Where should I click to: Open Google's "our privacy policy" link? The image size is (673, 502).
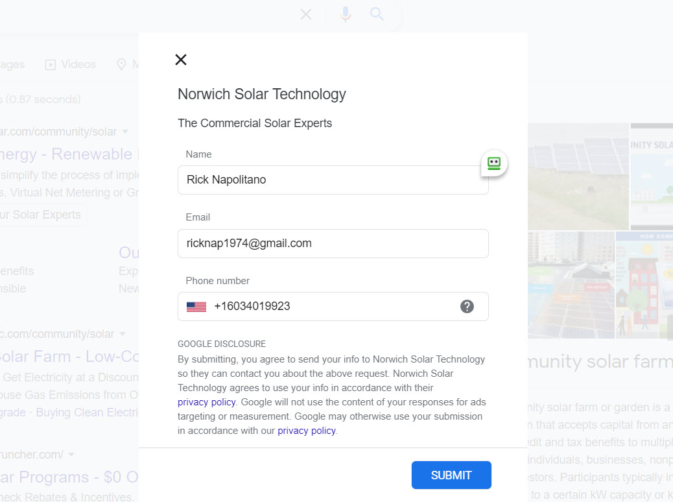click(307, 431)
